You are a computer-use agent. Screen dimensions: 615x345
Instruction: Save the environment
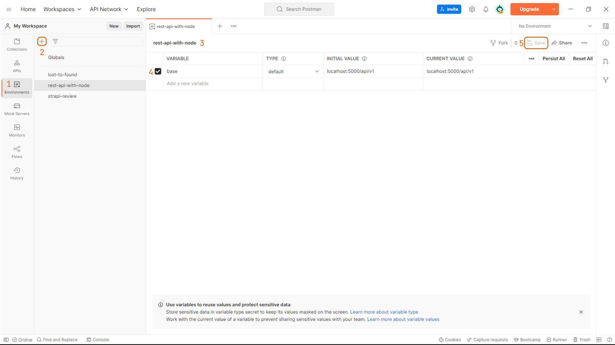536,43
